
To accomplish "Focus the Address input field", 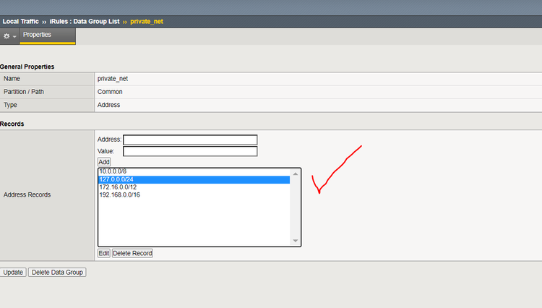I will point(190,140).
